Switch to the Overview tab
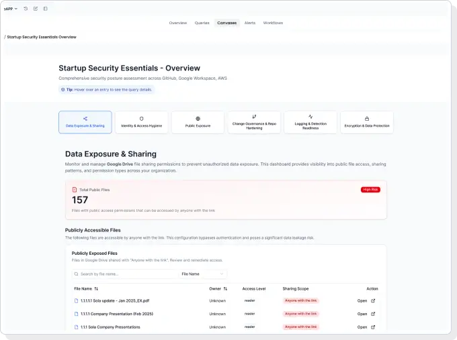This screenshot has height=340, width=457. 178,23
